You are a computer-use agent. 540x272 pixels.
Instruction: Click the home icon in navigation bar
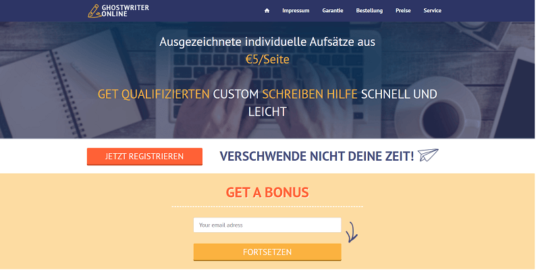tap(267, 11)
